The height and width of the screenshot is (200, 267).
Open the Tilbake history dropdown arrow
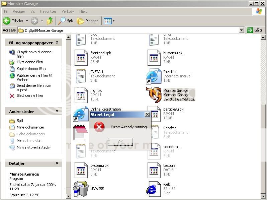click(x=27, y=21)
